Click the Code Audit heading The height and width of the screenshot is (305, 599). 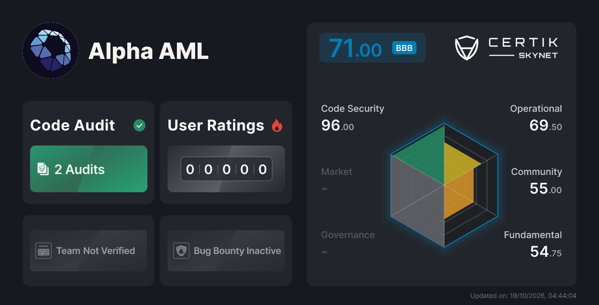pos(73,125)
